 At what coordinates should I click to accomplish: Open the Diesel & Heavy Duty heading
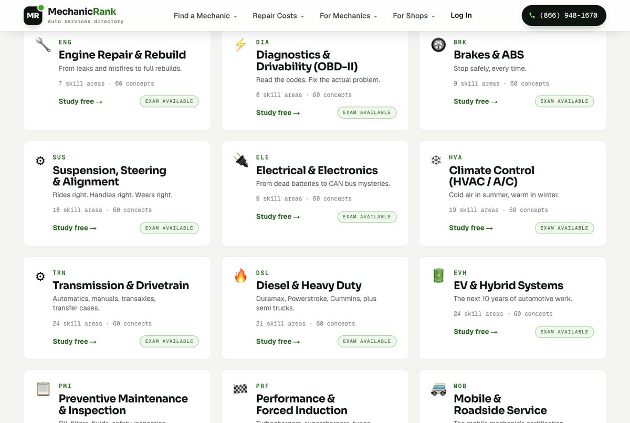pos(309,285)
